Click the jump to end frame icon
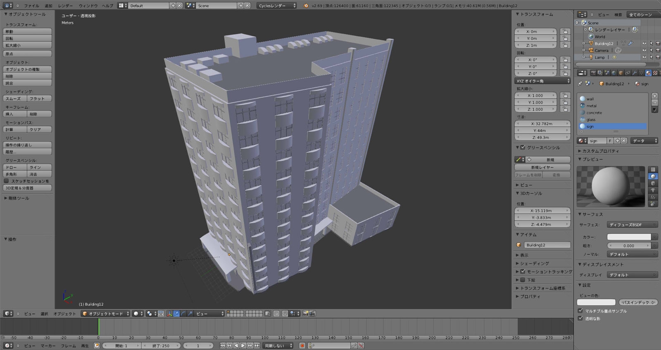Screen dimensions: 661x350 tap(257, 345)
